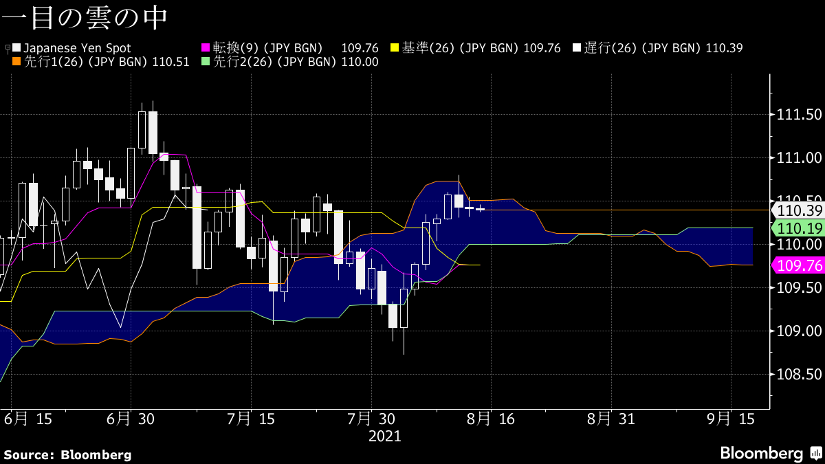Click the 110.00 value after 先行2(26)
This screenshot has height=464, width=825.
point(360,62)
